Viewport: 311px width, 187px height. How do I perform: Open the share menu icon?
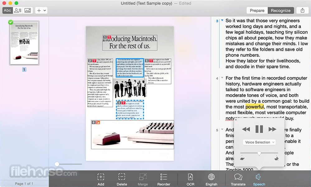302,11
